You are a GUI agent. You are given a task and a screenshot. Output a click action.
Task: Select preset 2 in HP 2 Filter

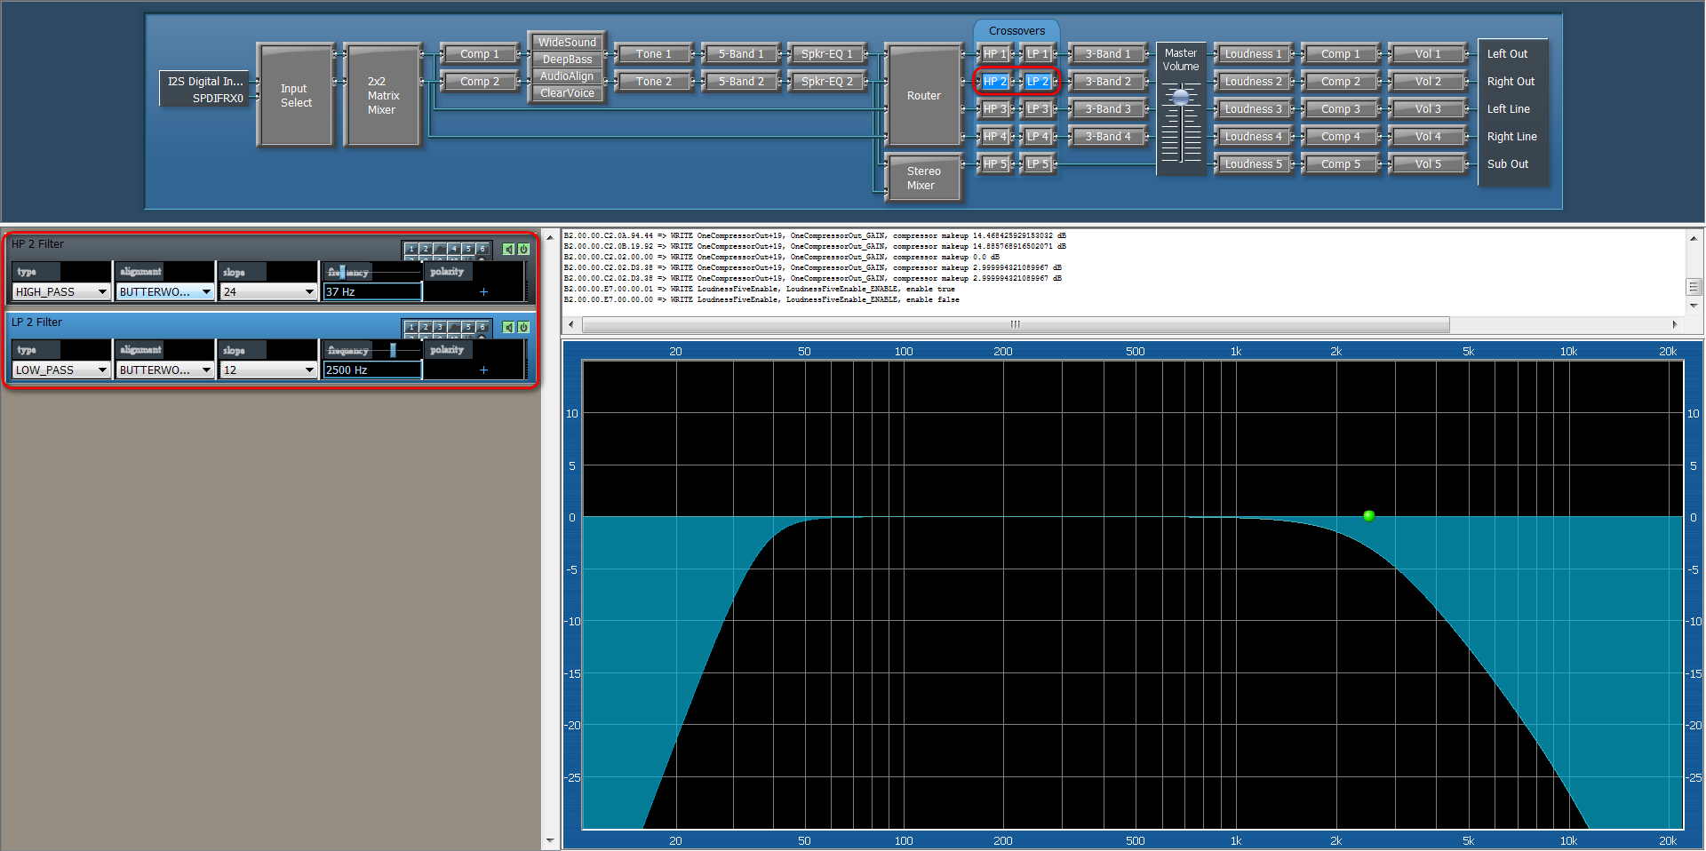pos(426,250)
